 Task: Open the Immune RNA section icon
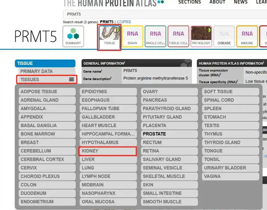coord(247,36)
